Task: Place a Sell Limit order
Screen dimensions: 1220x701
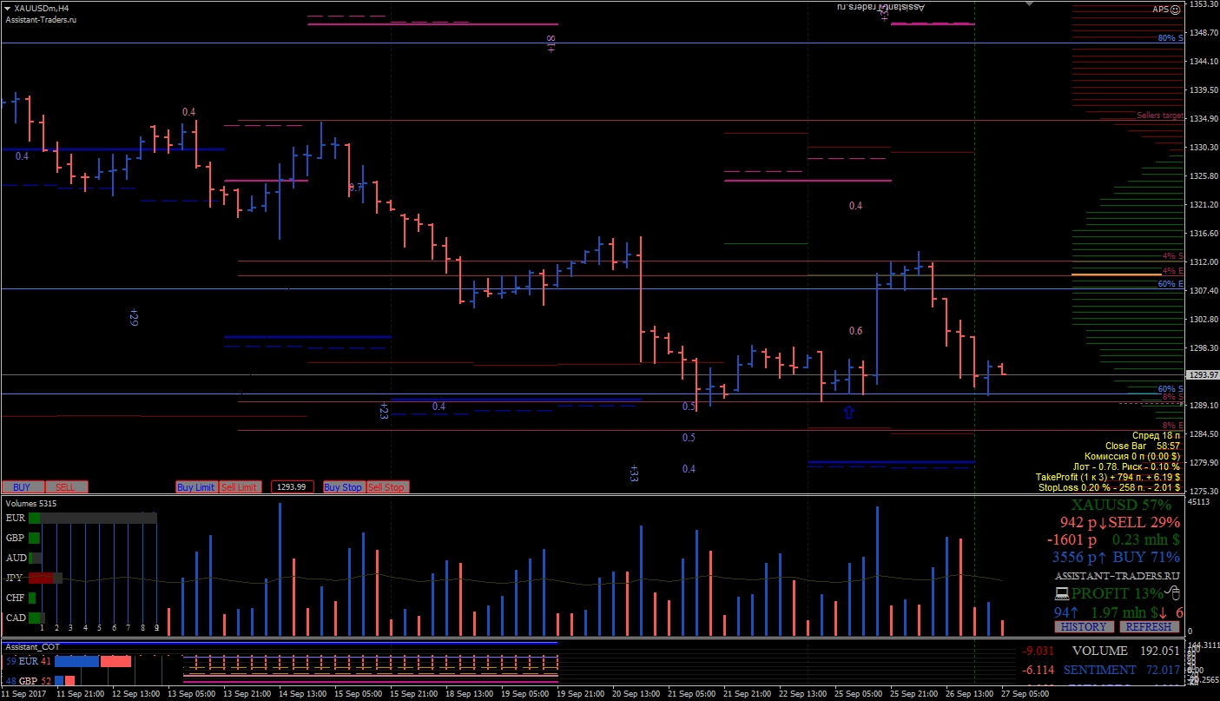Action: (x=240, y=487)
